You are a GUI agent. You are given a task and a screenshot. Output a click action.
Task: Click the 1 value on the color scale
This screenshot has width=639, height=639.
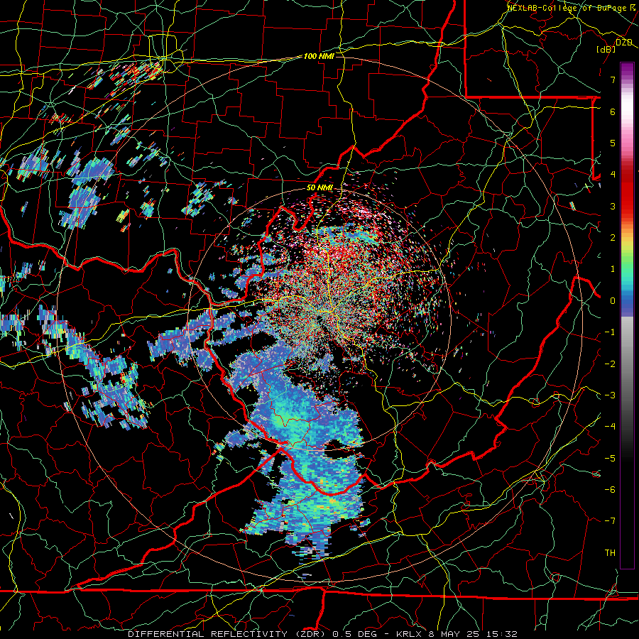613,269
